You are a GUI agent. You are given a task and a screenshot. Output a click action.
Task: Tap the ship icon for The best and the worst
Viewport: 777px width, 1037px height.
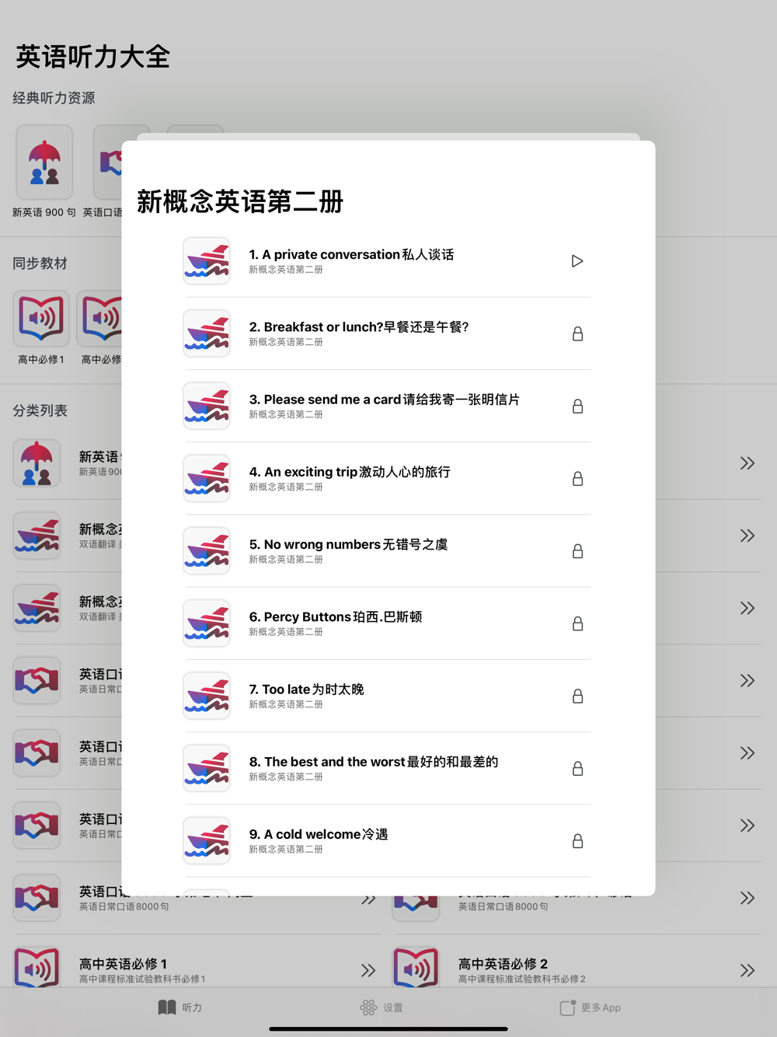click(x=207, y=768)
